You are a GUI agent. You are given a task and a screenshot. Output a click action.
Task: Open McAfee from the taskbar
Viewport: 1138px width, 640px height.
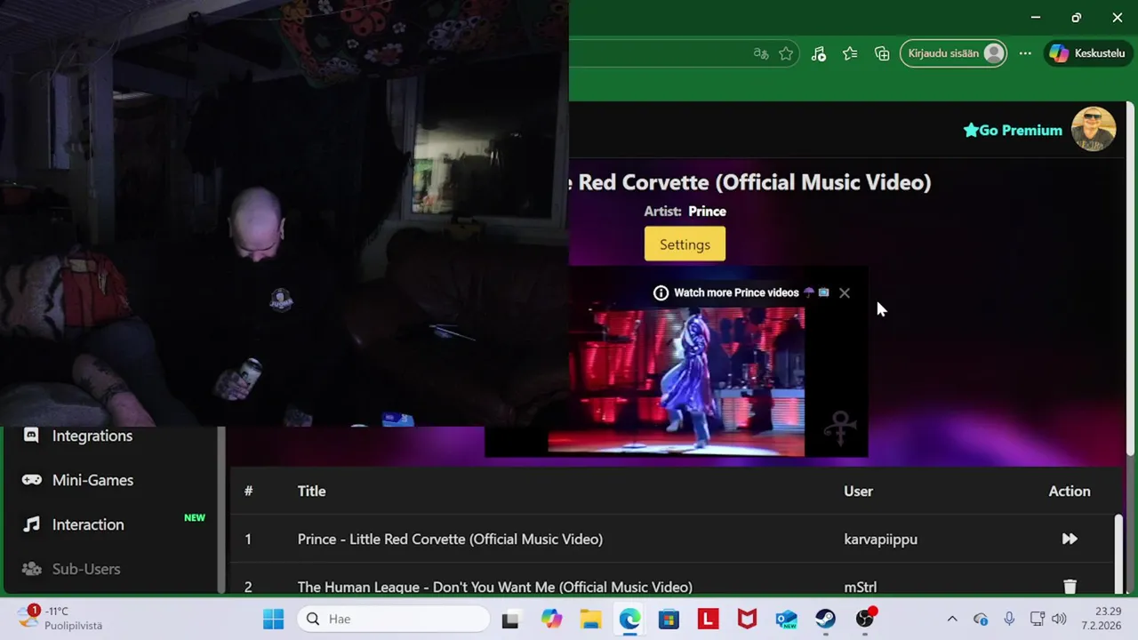[747, 619]
